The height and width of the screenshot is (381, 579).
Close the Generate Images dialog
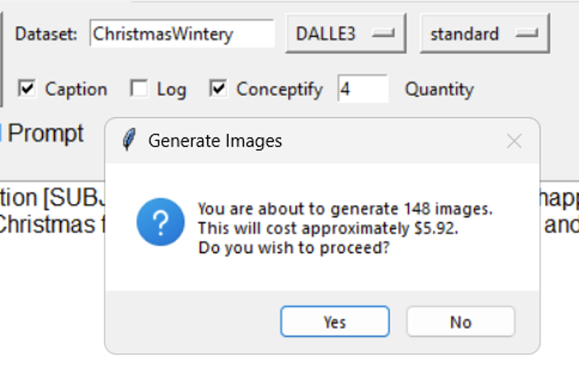tap(514, 141)
